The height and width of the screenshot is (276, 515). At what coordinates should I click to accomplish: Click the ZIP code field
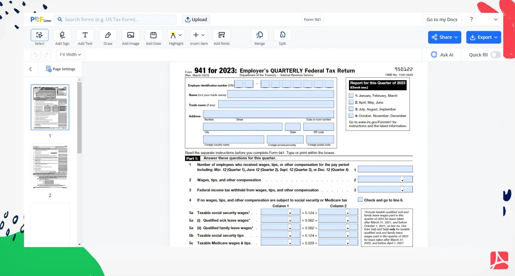pyautogui.click(x=319, y=127)
